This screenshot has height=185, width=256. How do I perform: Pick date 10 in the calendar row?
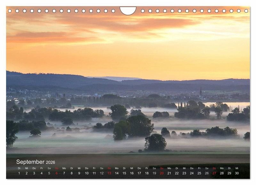click(x=87, y=173)
